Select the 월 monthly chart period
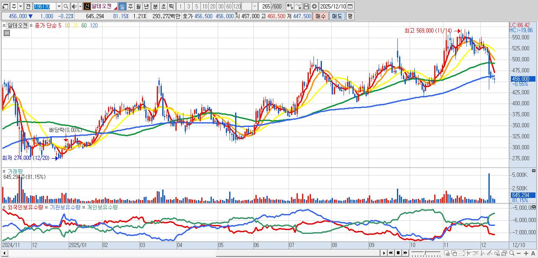The height and width of the screenshot is (258, 538). 138,7
